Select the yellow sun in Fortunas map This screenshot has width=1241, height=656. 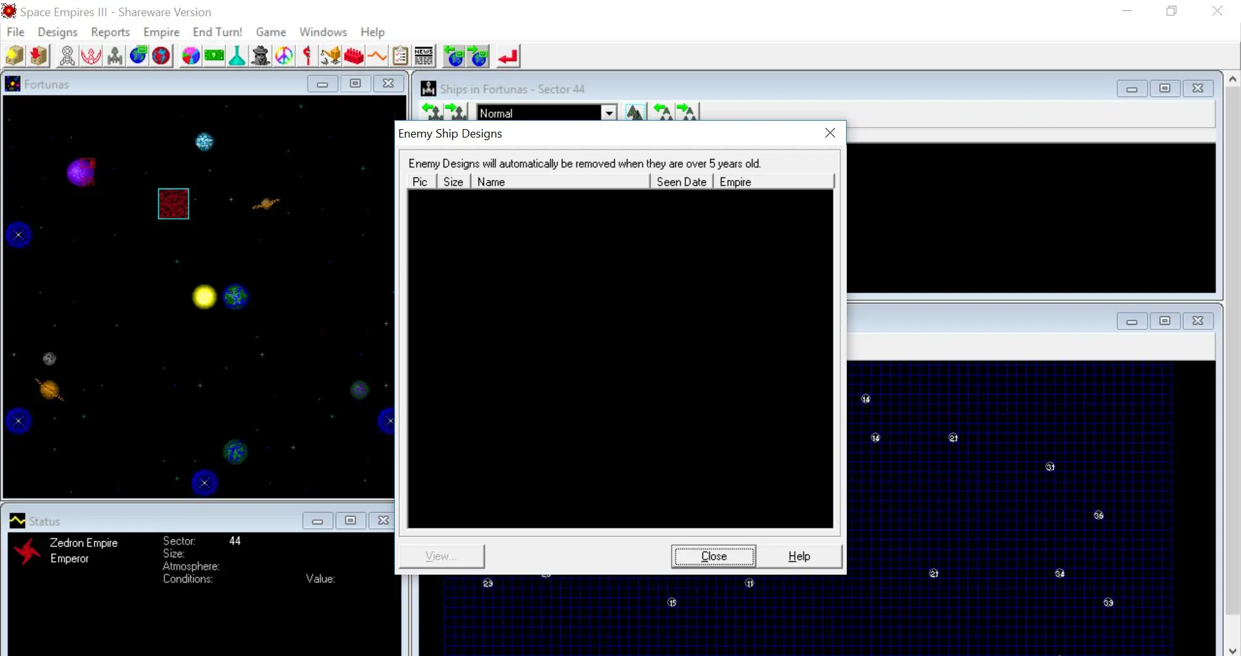pyautogui.click(x=204, y=296)
